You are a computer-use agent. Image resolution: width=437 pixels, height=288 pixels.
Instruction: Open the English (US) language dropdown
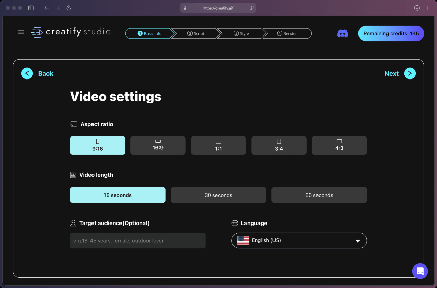[299, 241]
